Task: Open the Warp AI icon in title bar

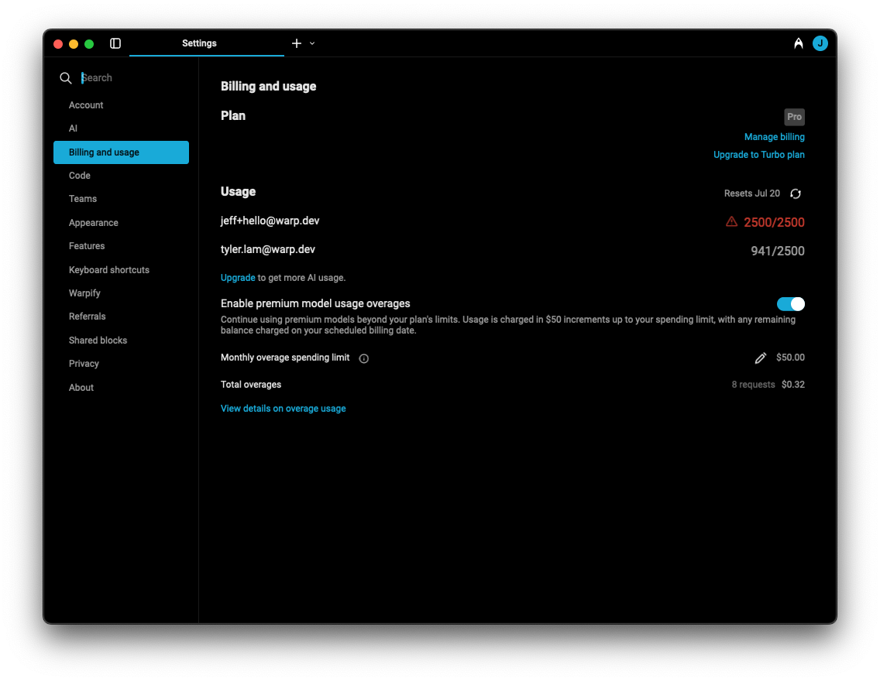Action: coord(798,44)
